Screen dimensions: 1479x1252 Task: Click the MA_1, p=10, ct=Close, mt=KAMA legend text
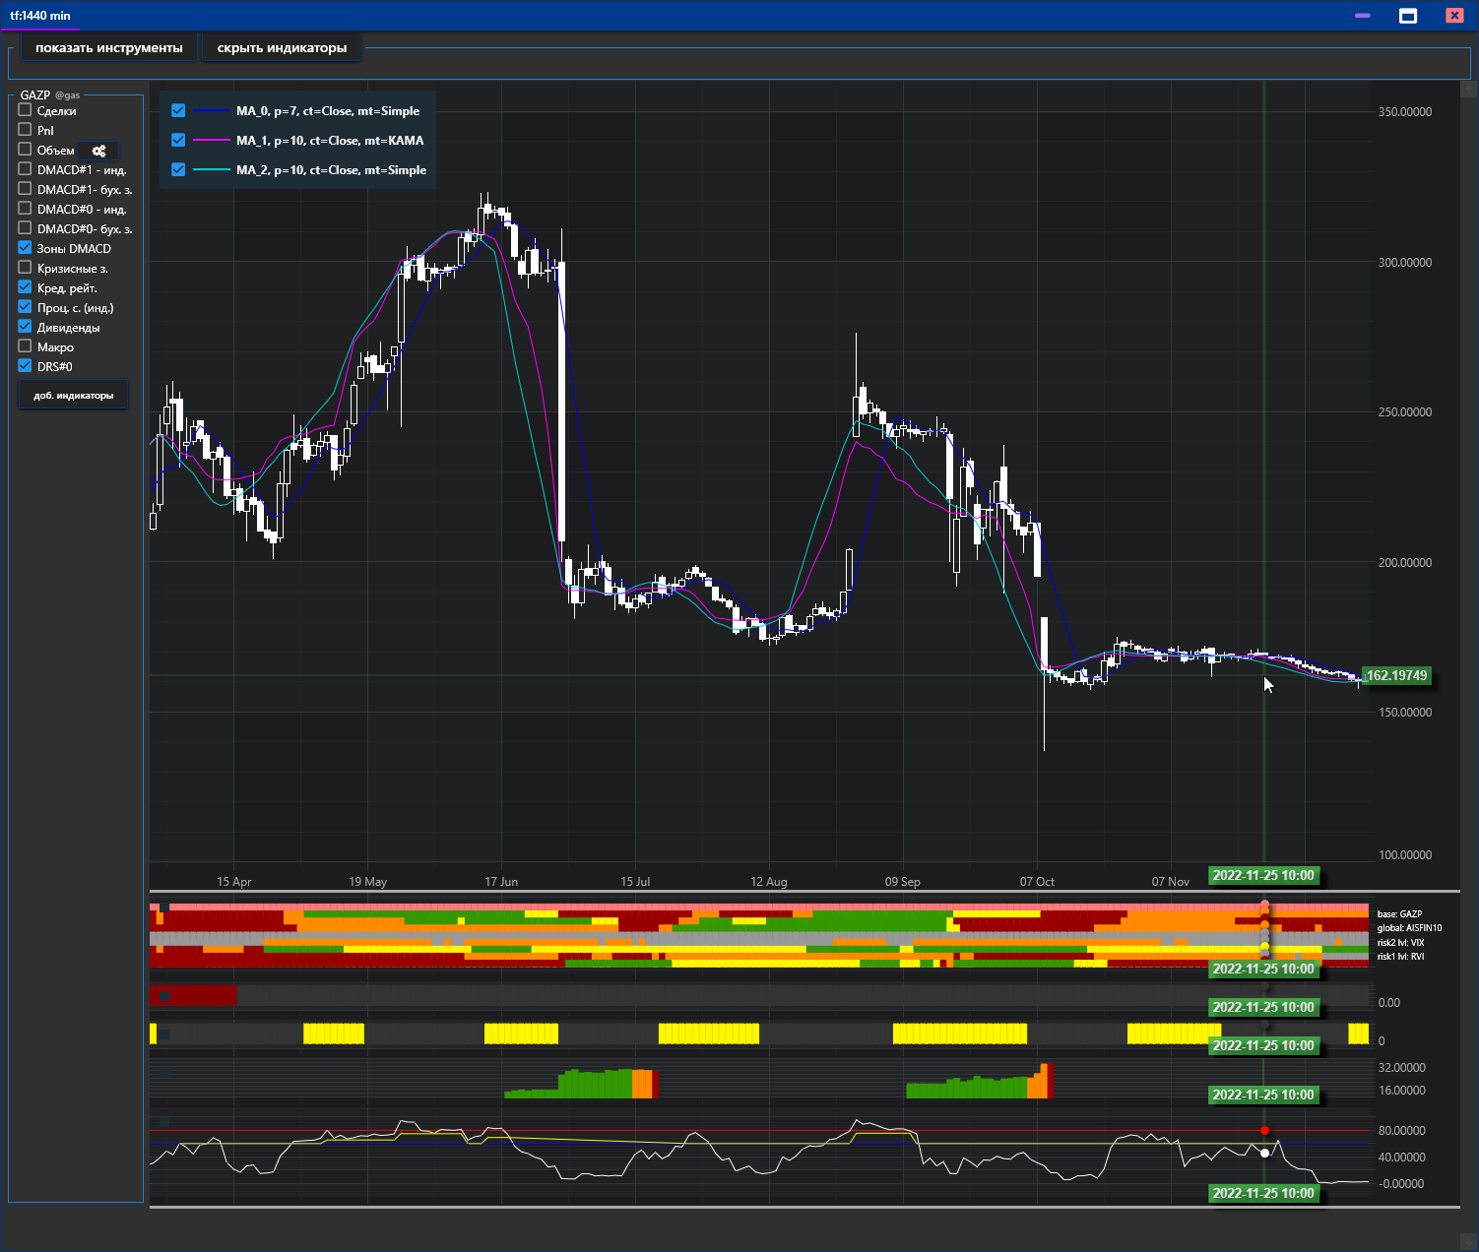330,141
